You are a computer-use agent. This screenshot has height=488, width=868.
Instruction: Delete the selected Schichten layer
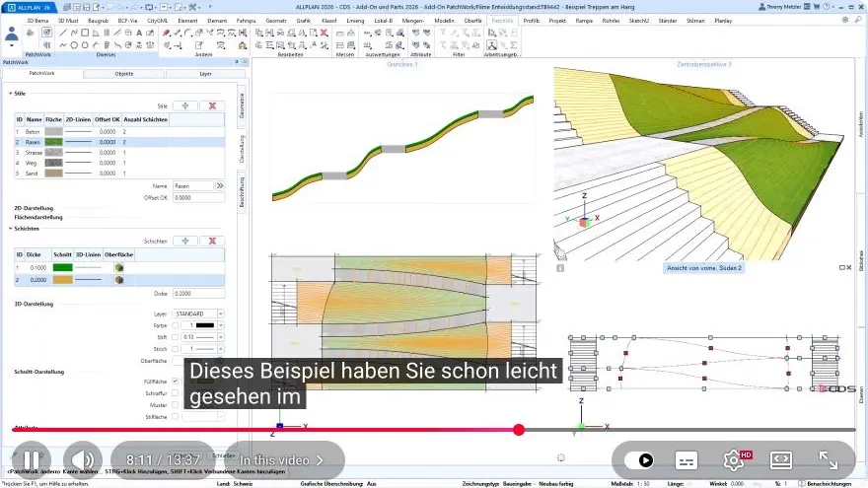(x=212, y=241)
